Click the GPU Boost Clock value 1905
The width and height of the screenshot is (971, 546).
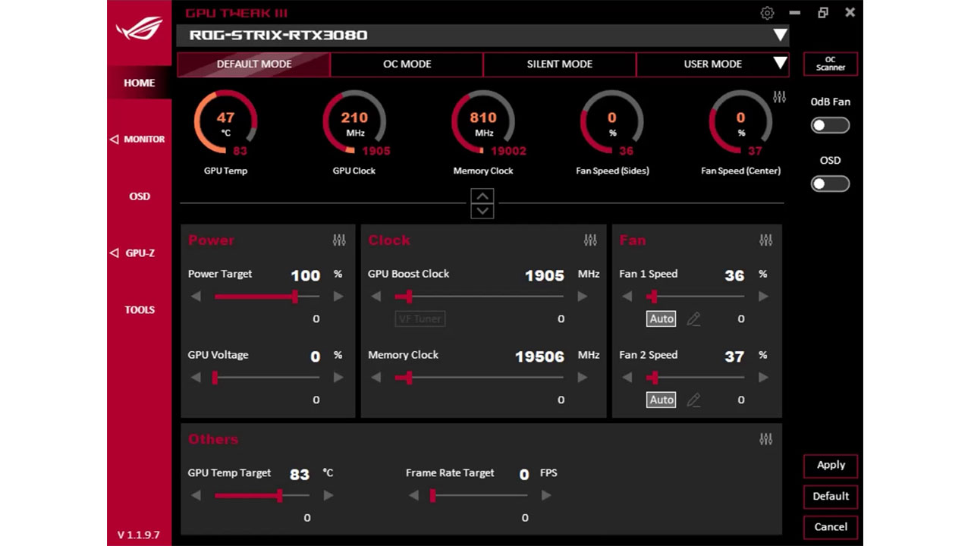coord(545,276)
